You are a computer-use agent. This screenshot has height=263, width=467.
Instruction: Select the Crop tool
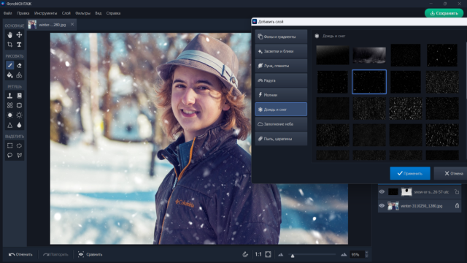pyautogui.click(x=9, y=45)
